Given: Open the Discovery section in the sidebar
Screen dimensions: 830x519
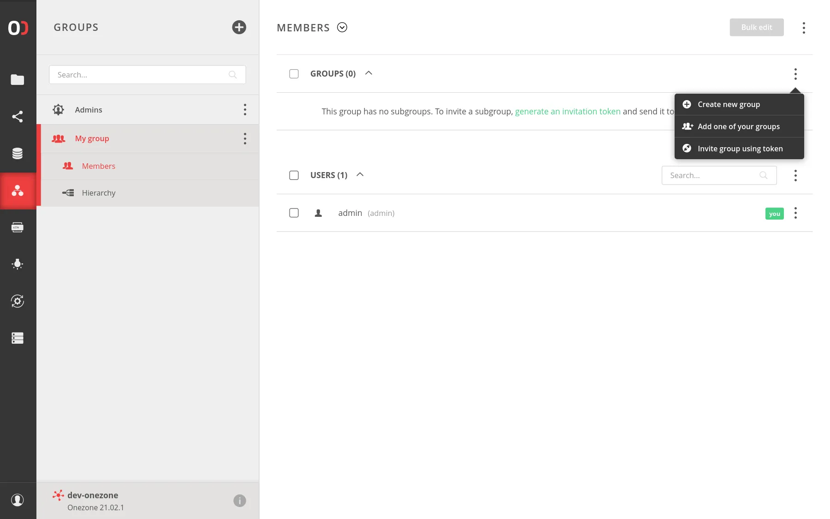Looking at the screenshot, I should click(x=18, y=264).
